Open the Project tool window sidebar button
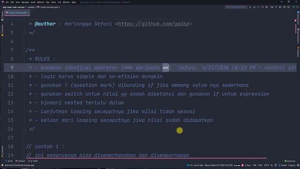The height and width of the screenshot is (169, 300). pos(2,15)
